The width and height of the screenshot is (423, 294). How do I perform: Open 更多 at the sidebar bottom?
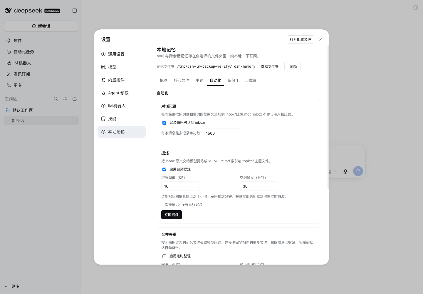[12, 286]
